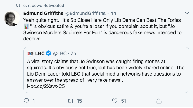
Task: Click the 15 retweets count
Action: tap(79, 101)
